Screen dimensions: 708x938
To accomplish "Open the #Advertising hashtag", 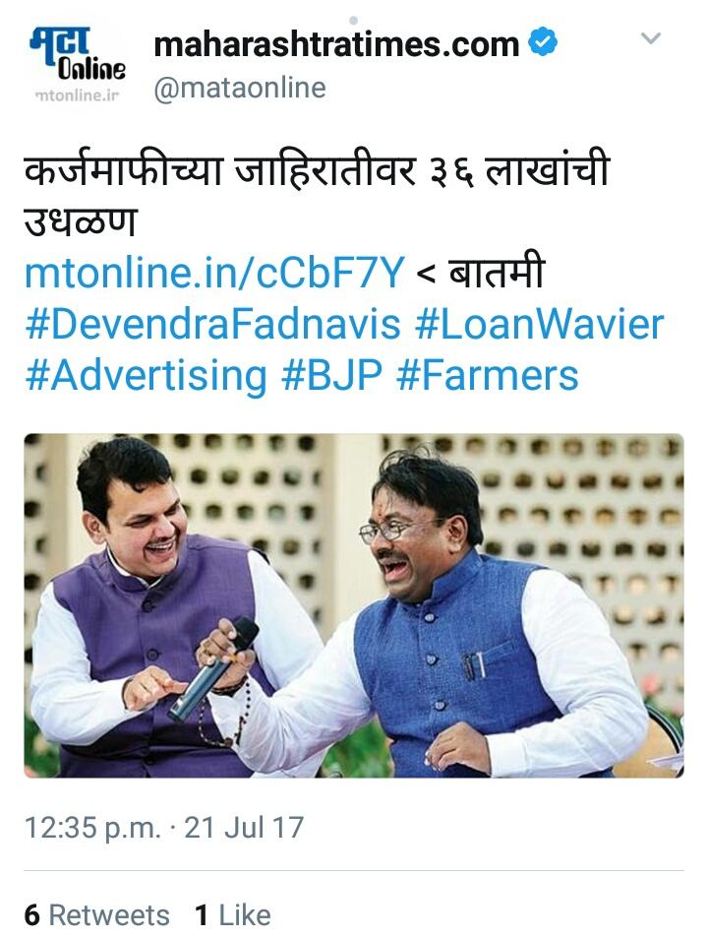I will [x=146, y=376].
